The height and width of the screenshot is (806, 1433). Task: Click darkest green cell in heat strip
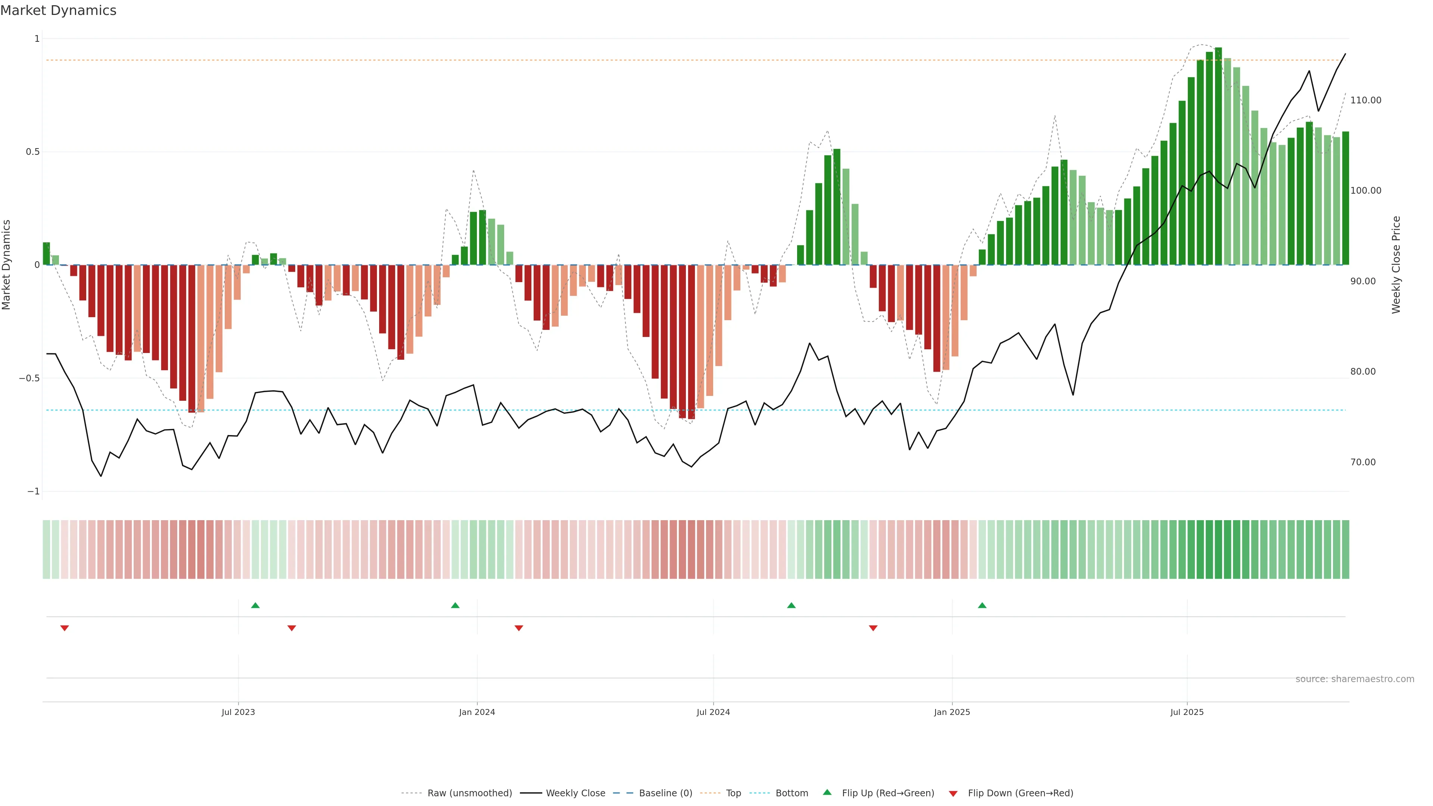tap(1218, 549)
